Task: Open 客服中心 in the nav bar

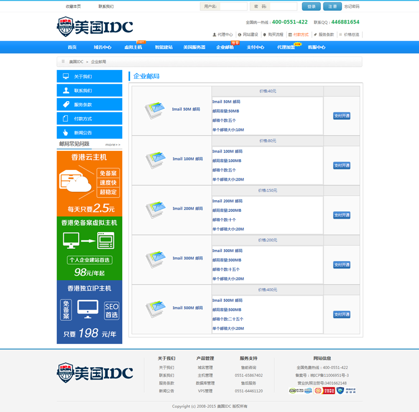Action: (317, 48)
